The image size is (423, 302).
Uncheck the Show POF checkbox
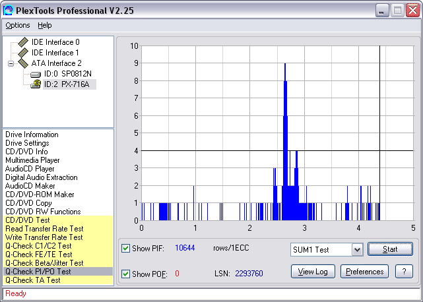[x=125, y=274]
